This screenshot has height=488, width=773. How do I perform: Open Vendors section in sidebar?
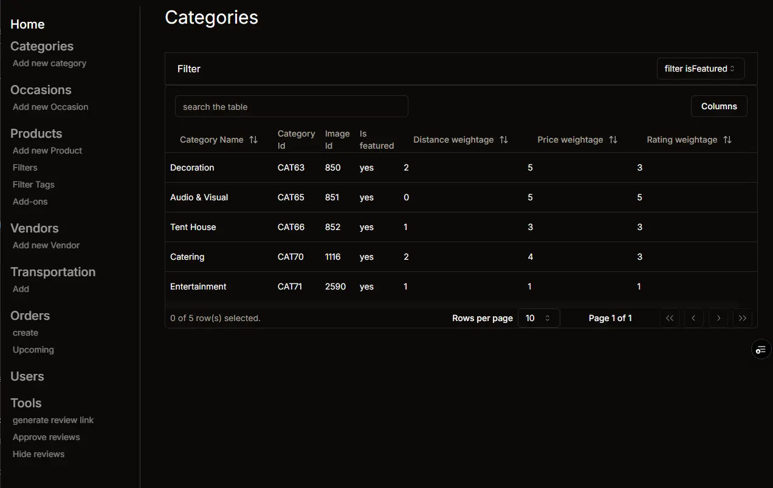[35, 228]
